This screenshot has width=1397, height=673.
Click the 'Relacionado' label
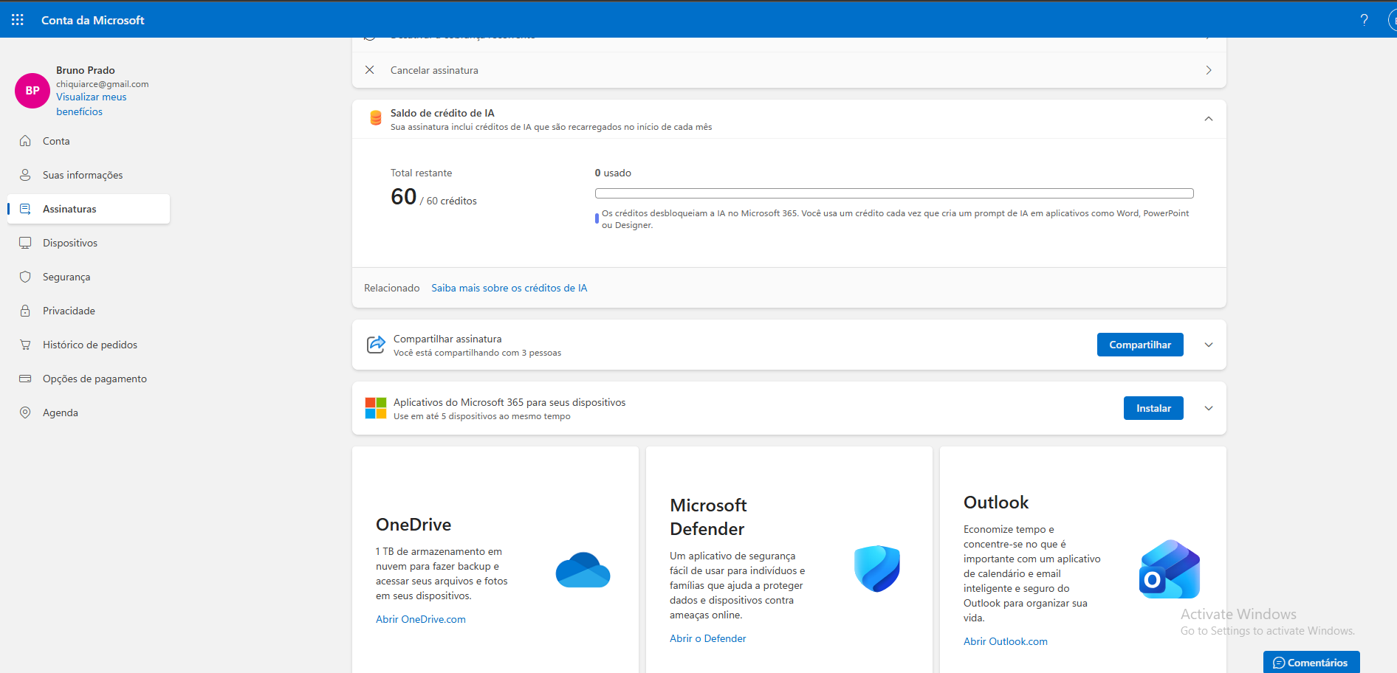[392, 288]
